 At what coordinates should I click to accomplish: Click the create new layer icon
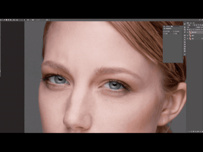[x=200, y=131]
